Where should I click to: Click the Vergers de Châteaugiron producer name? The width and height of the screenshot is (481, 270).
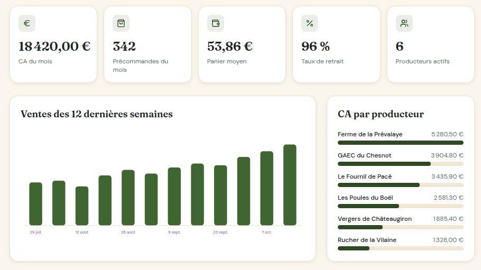click(375, 219)
